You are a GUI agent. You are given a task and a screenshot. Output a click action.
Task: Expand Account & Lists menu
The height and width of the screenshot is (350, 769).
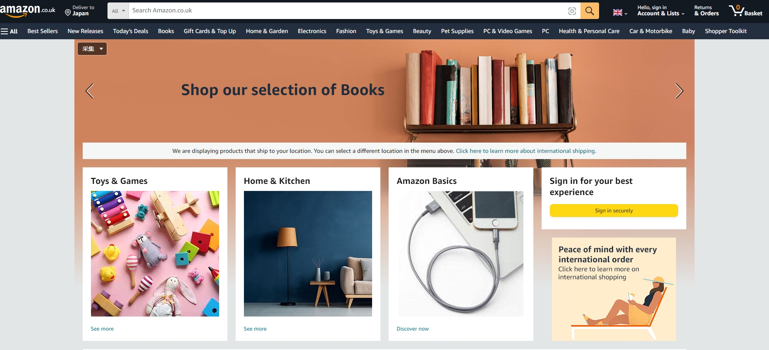point(661,11)
